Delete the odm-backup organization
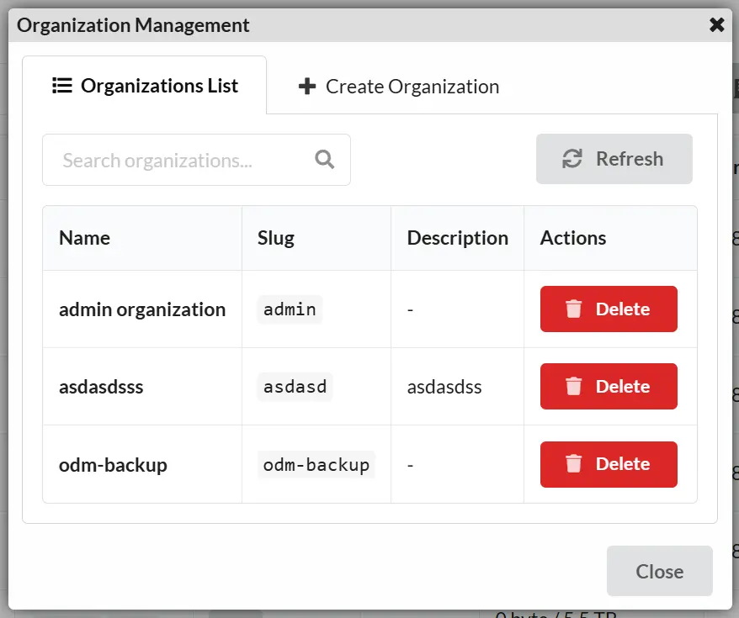 [608, 464]
